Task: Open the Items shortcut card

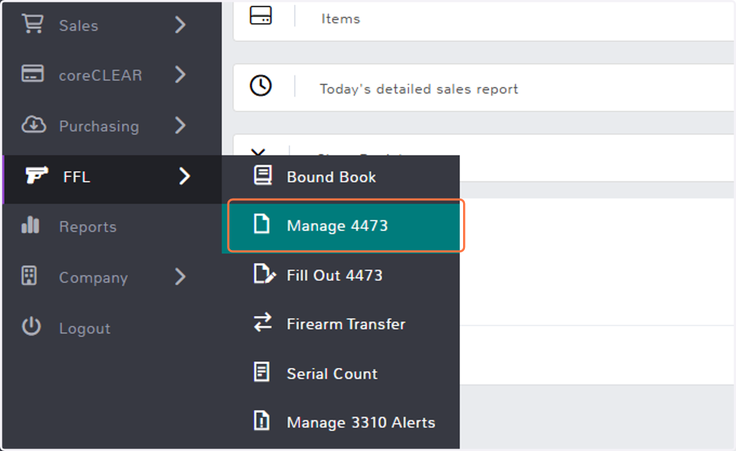Action: click(x=485, y=20)
